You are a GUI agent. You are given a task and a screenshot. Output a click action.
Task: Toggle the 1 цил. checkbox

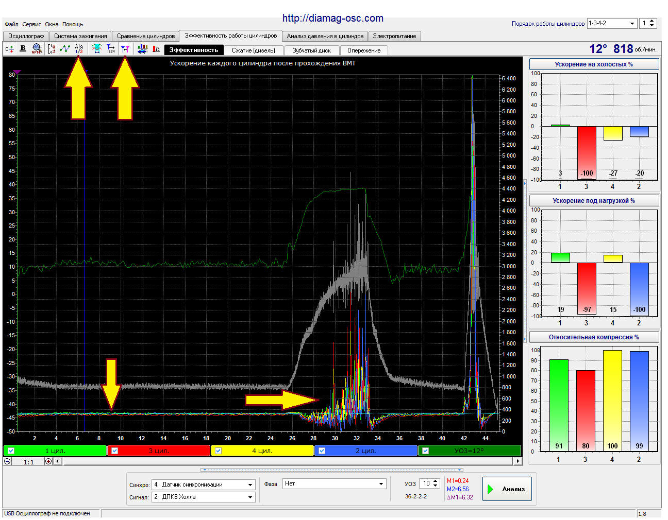click(x=11, y=451)
